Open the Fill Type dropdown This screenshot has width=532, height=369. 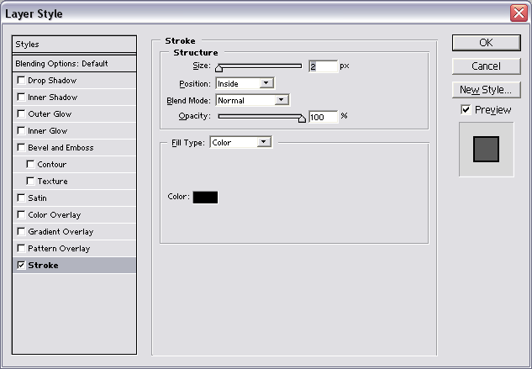(x=240, y=142)
